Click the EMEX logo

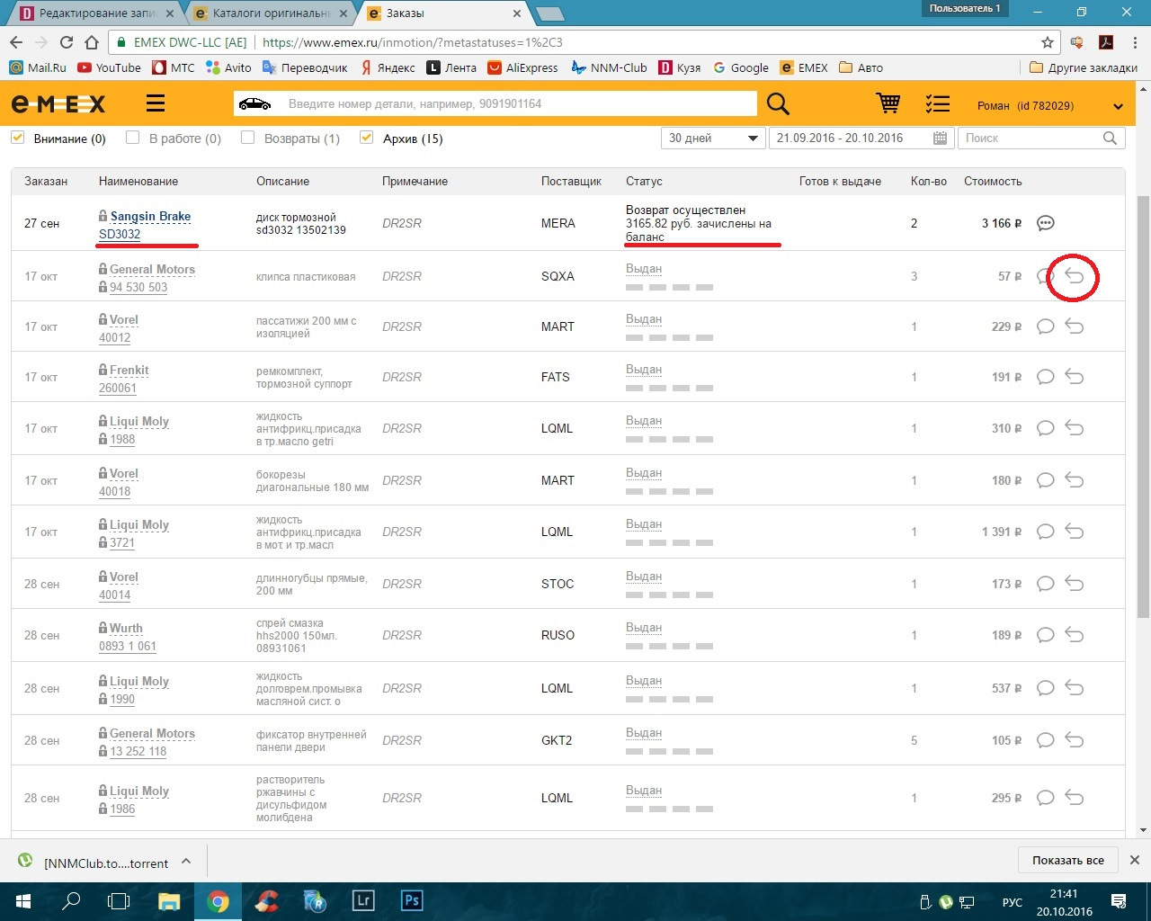[58, 103]
